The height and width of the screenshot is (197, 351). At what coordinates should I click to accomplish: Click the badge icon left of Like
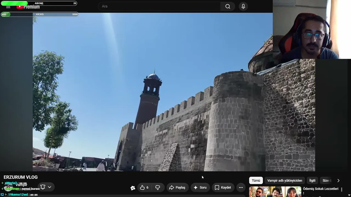tap(133, 188)
